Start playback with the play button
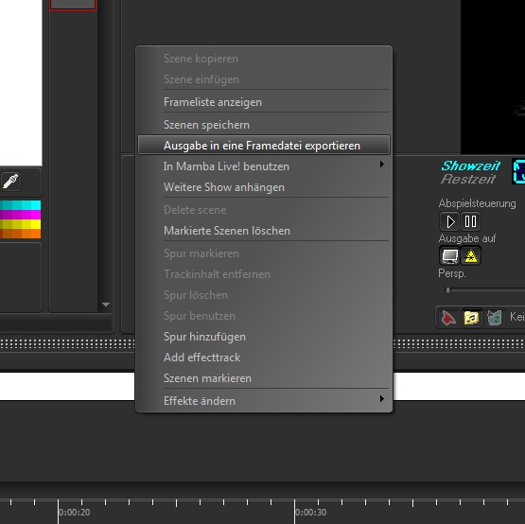Screen dimensions: 525x524 pyautogui.click(x=449, y=221)
